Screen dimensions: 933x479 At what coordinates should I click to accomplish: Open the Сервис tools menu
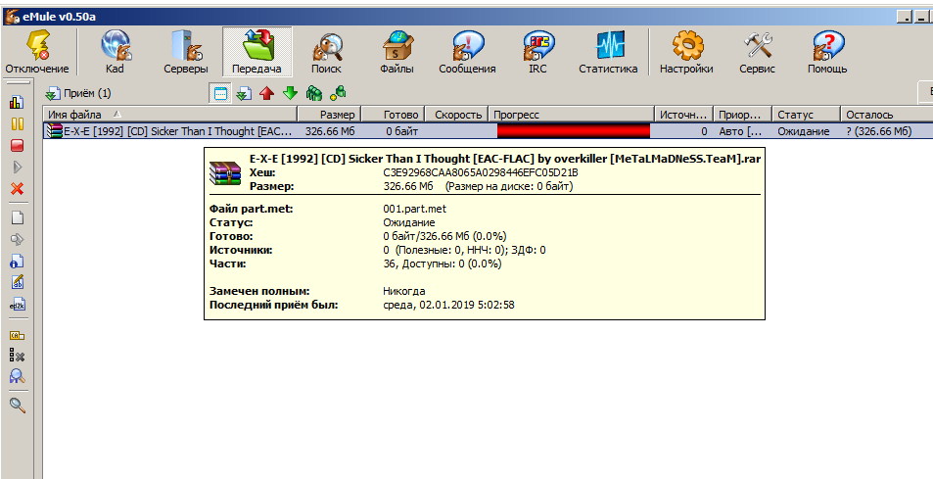coord(757,53)
